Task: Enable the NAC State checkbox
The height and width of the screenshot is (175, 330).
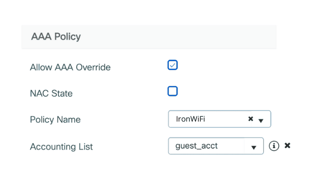Action: pos(173,91)
